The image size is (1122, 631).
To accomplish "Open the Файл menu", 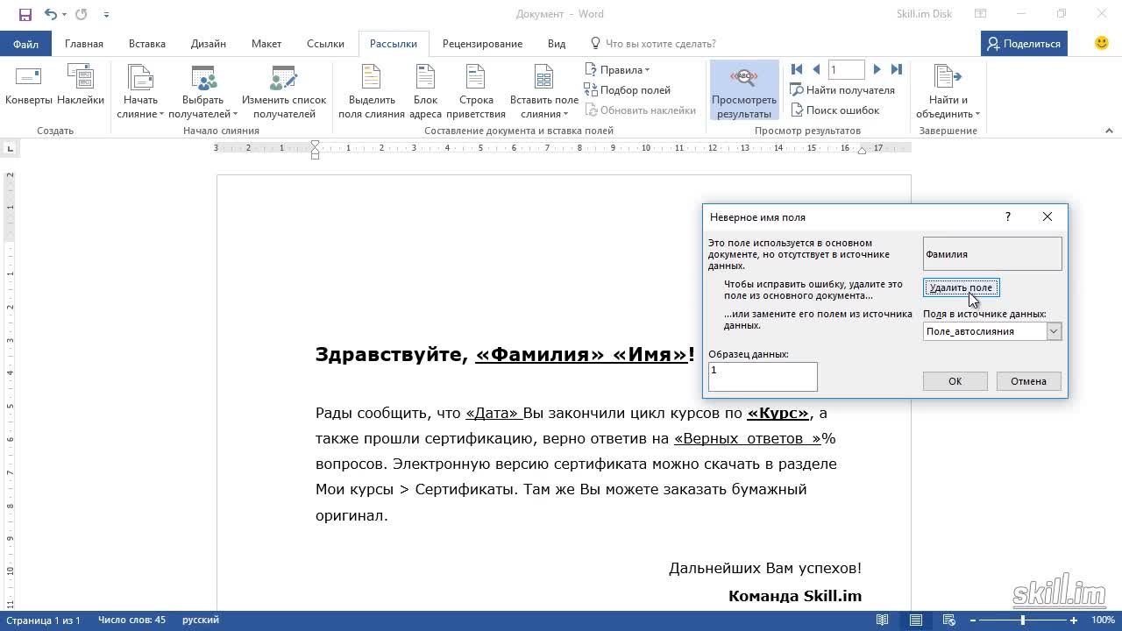I will pyautogui.click(x=25, y=44).
